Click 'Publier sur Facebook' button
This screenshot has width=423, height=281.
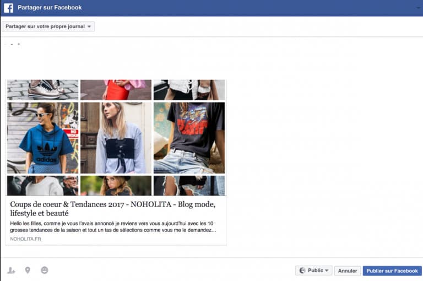392,271
